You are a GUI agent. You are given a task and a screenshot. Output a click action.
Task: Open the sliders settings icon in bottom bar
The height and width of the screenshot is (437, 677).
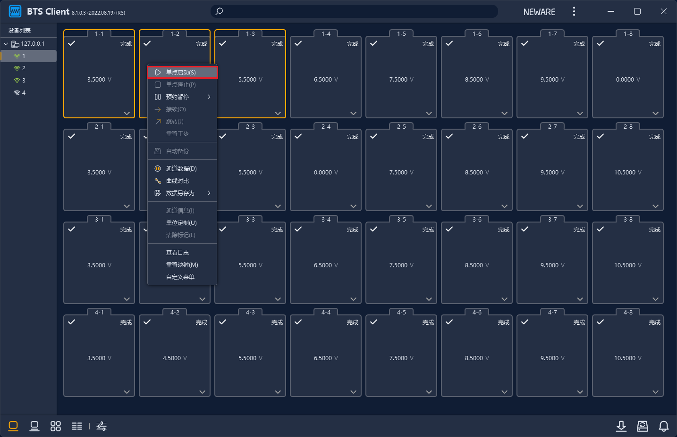102,426
